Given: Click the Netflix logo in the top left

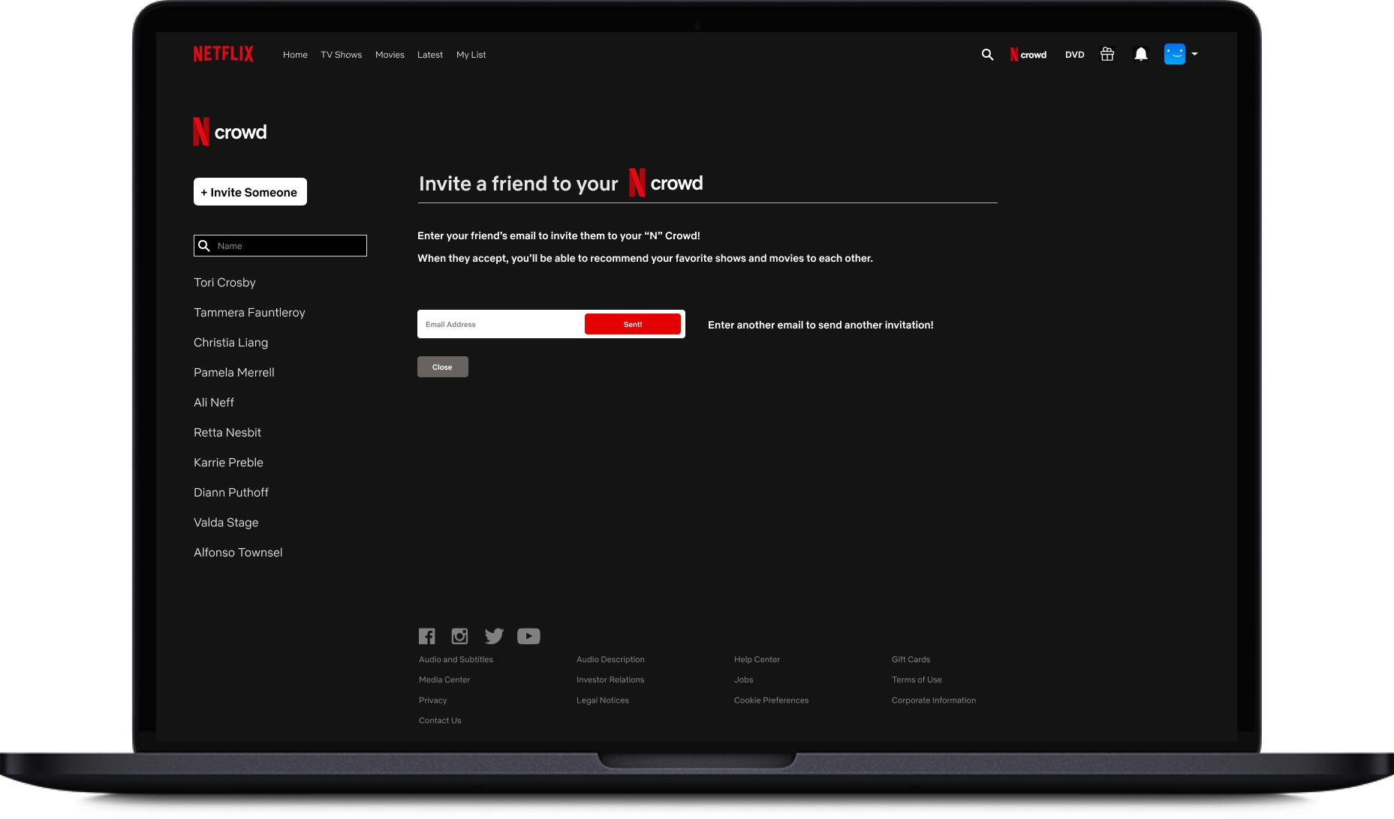Looking at the screenshot, I should 223,53.
